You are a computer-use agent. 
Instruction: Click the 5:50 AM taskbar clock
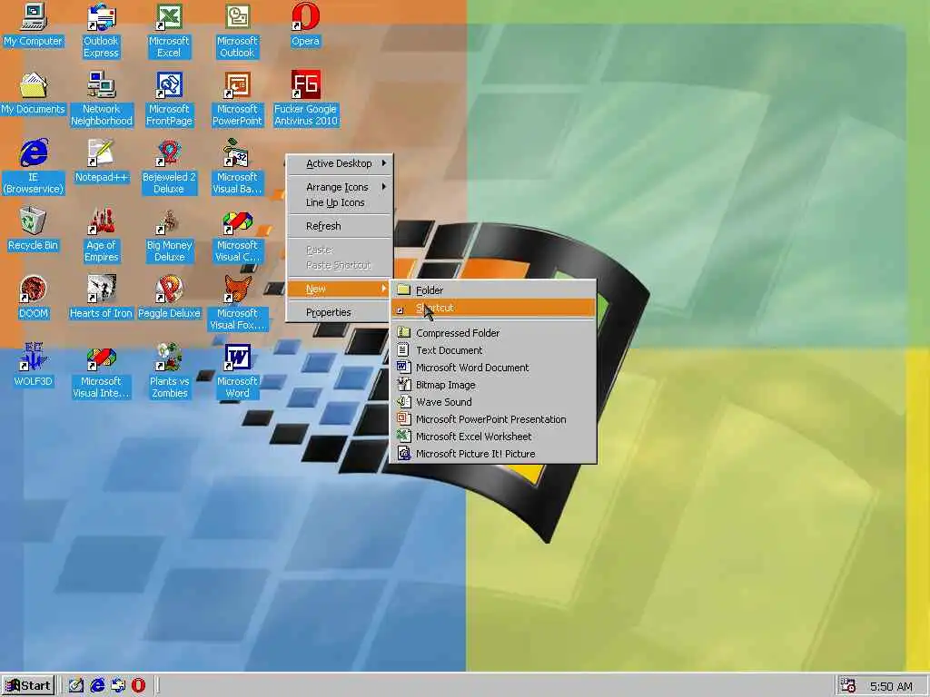coord(891,686)
